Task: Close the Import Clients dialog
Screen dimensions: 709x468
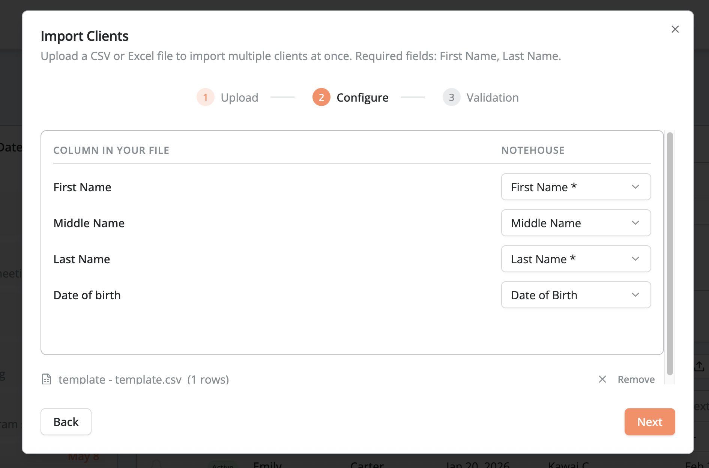Action: pos(675,29)
